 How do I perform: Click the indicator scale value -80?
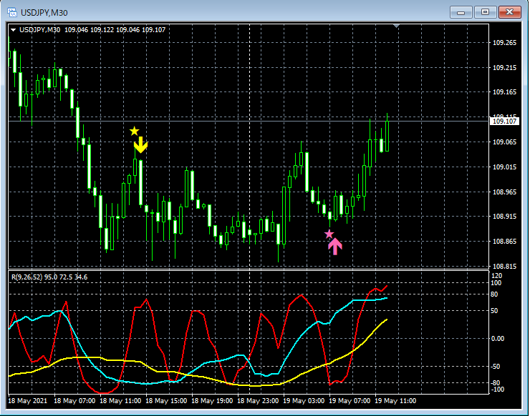click(x=496, y=382)
